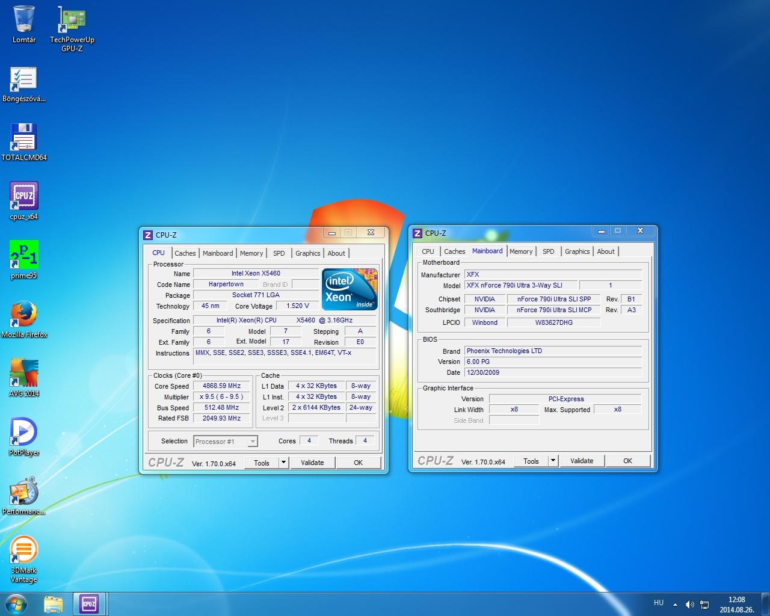The image size is (770, 616).
Task: Switch to Memory tab in left CPU-Z window
Action: [251, 253]
